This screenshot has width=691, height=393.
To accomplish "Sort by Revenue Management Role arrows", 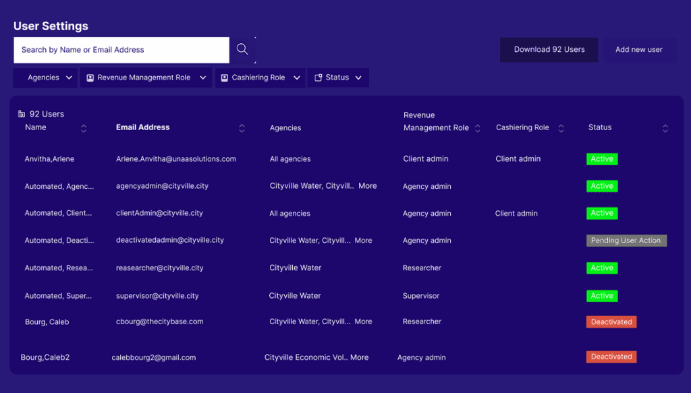I will (x=478, y=128).
